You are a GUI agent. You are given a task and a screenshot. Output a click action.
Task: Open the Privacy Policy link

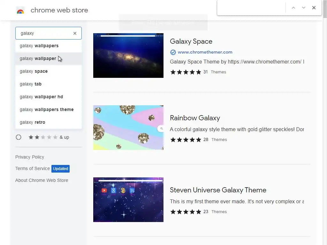click(30, 157)
